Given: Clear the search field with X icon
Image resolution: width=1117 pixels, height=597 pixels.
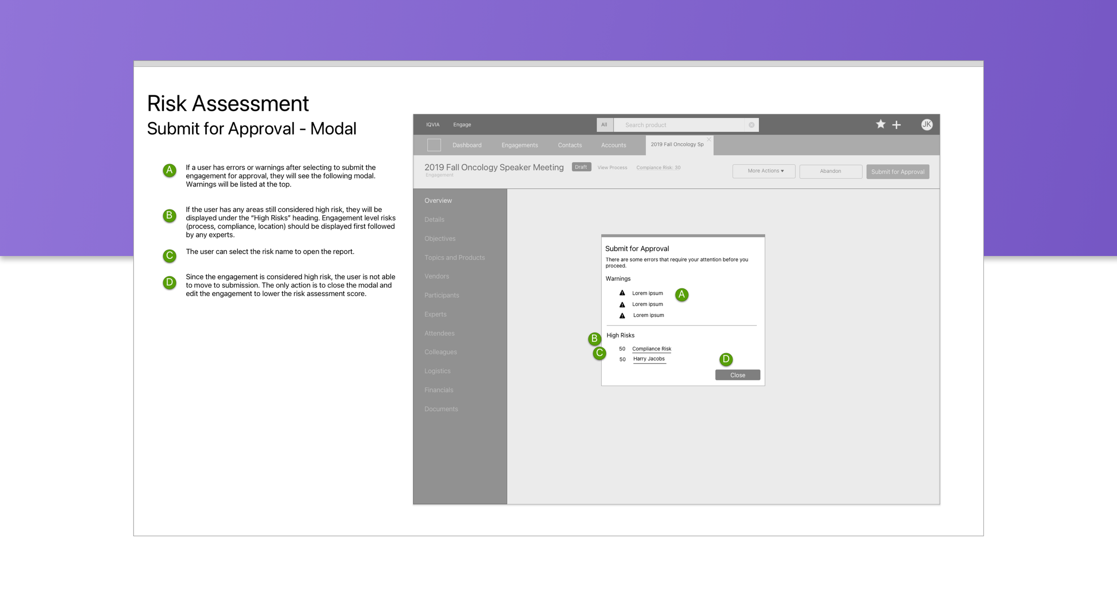Looking at the screenshot, I should coord(752,125).
